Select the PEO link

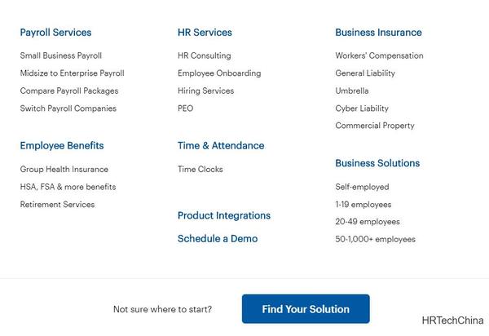point(186,108)
